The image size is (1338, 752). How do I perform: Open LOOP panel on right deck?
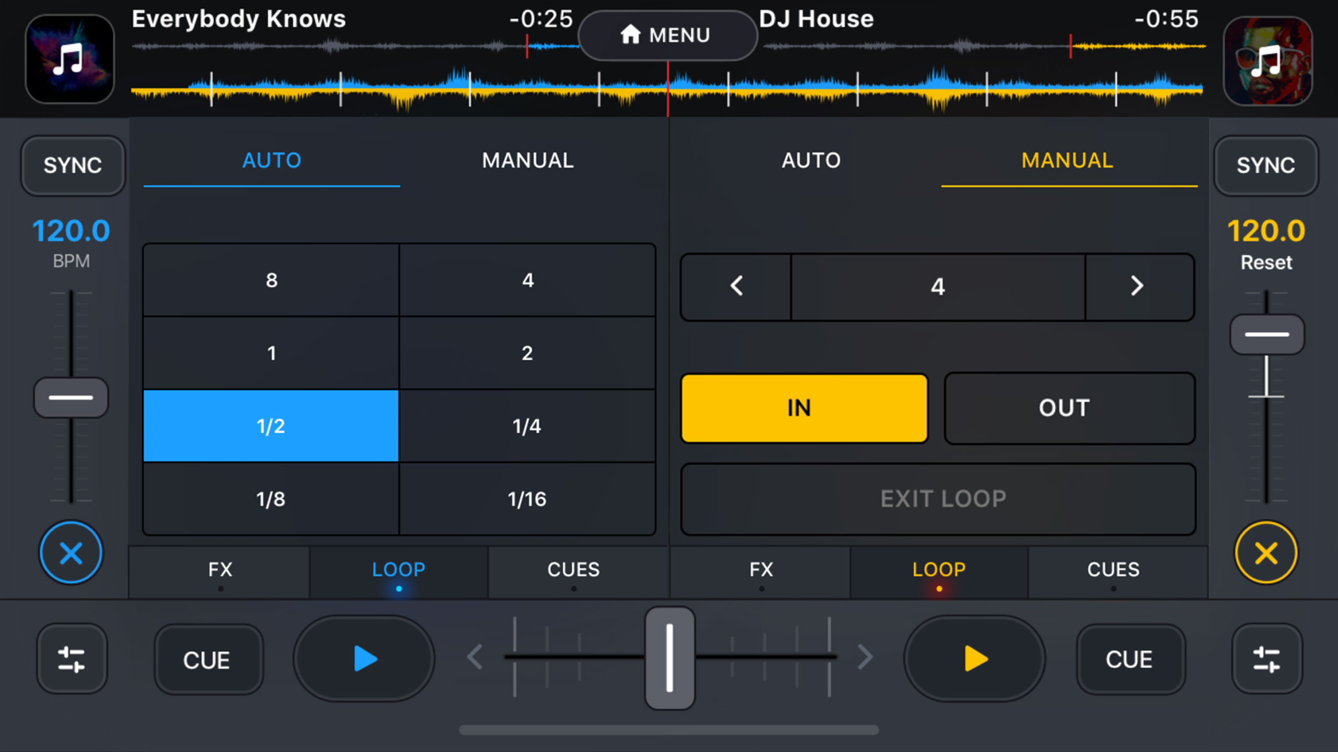pyautogui.click(x=939, y=572)
